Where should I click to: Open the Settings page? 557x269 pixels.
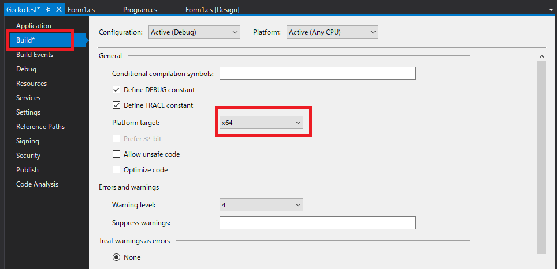click(x=28, y=112)
